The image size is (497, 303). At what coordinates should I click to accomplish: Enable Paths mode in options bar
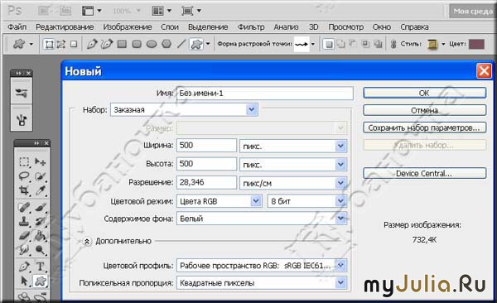tap(60, 44)
